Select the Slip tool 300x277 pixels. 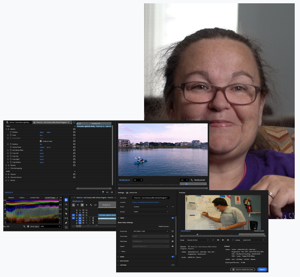[66, 218]
